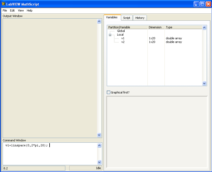This screenshot has width=212, height=172.
Task: Click the 8.2 version status field
Action: 34,168
